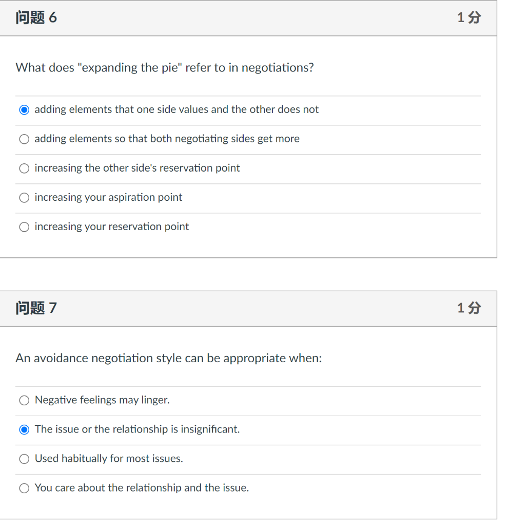510x526 pixels.
Task: Pick the 'increasing your aspiration point' radio
Action: tap(24, 198)
